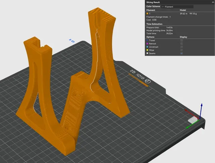Click the blue Travel color swatch
Viewport: 215px width, 163px height.
[147, 40]
